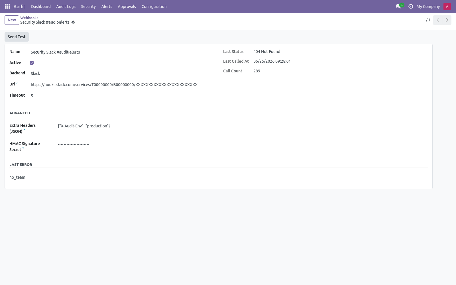Viewport: 456px width, 285px height.
Task: Click the Audit app title
Action: pyautogui.click(x=19, y=7)
